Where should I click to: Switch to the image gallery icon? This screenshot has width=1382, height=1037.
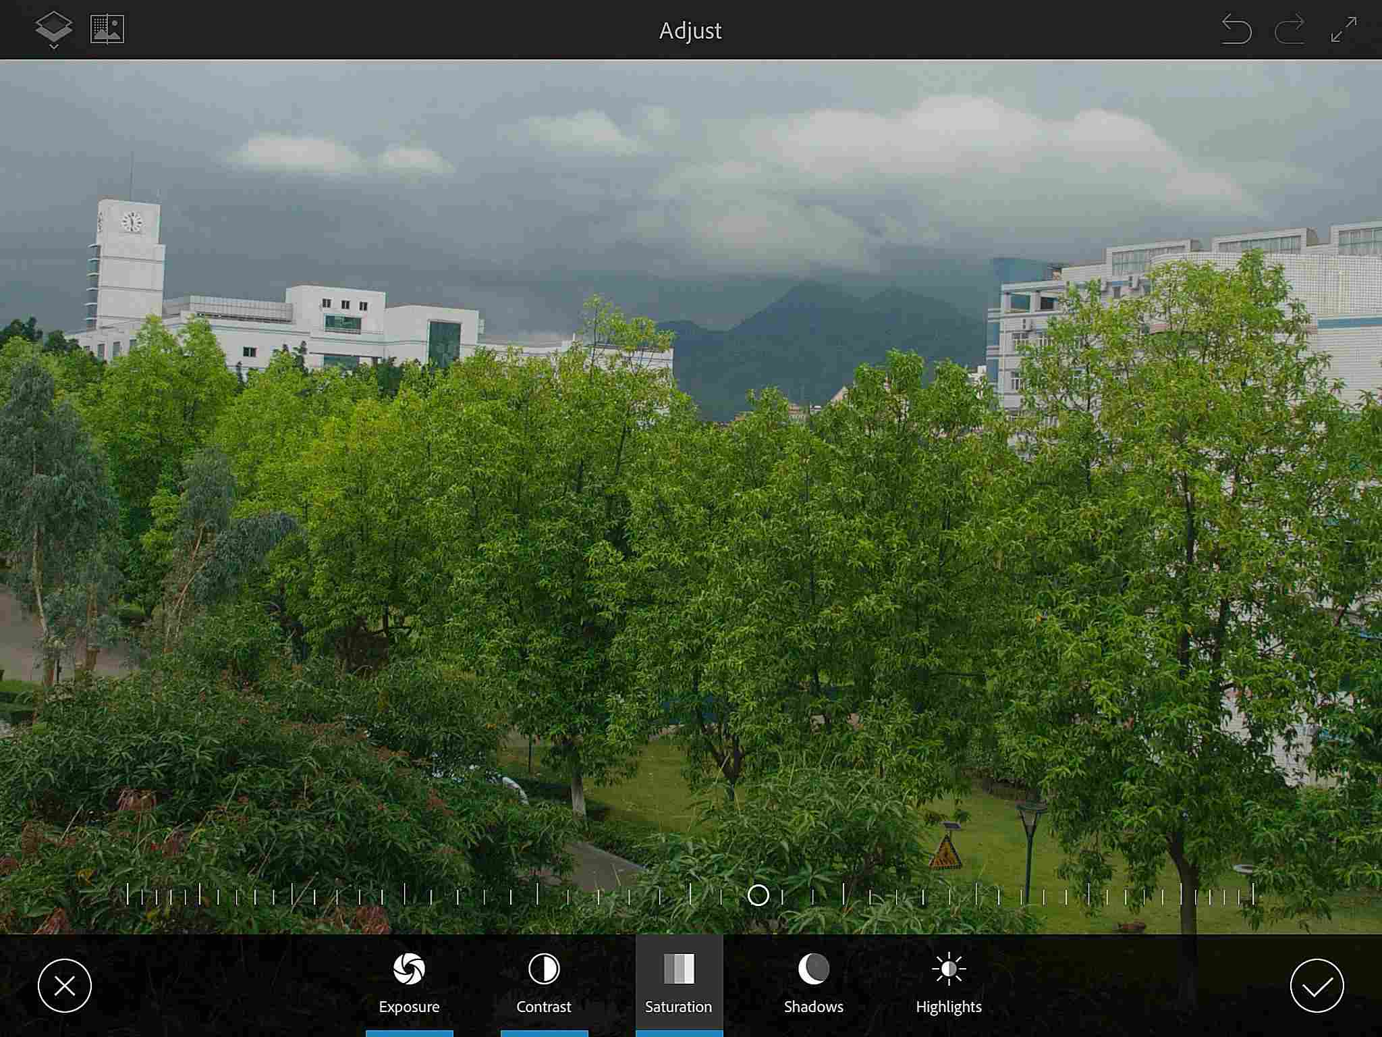click(107, 28)
